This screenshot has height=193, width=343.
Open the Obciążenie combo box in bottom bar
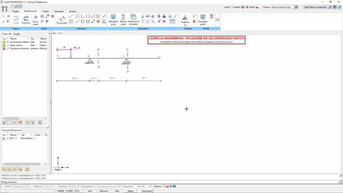pyautogui.click(x=106, y=187)
